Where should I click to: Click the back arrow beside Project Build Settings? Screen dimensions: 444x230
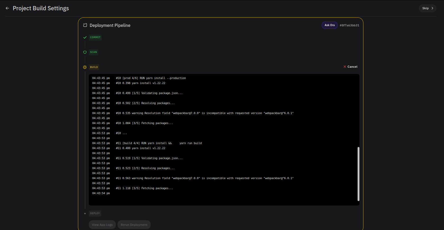(7, 8)
